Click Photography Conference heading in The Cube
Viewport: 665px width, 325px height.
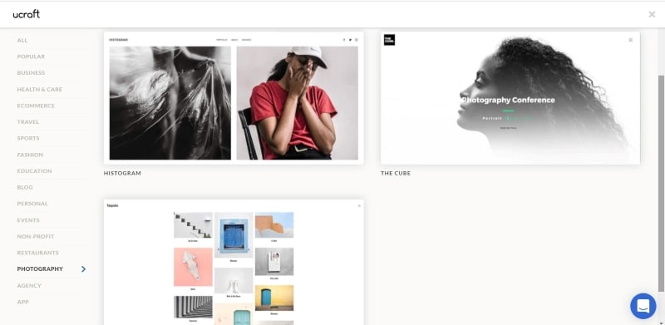point(508,100)
